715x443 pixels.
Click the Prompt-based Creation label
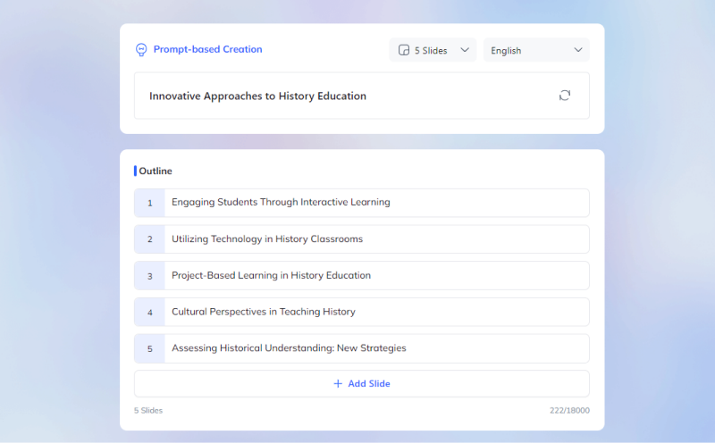207,50
